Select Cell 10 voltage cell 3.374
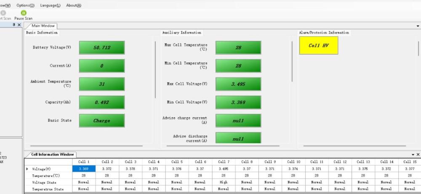This screenshot has height=194, width=421. [293, 169]
